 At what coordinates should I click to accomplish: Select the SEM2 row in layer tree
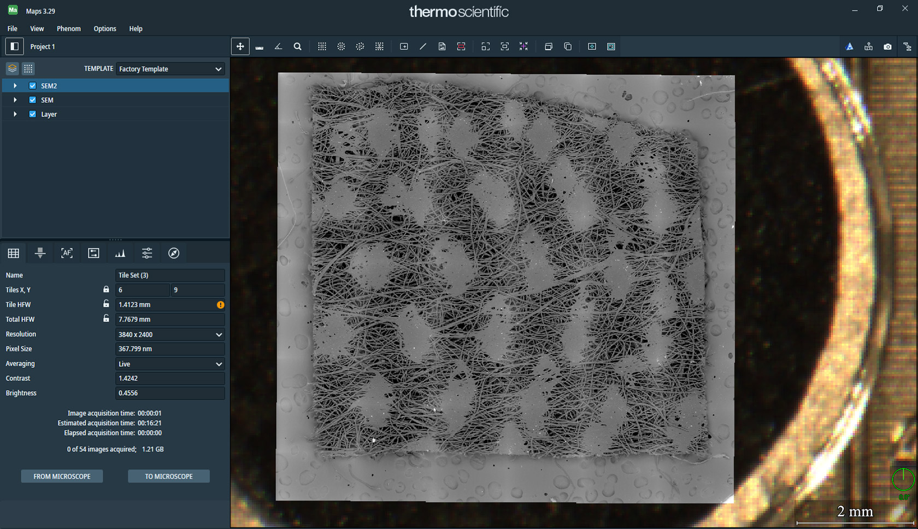coord(115,86)
